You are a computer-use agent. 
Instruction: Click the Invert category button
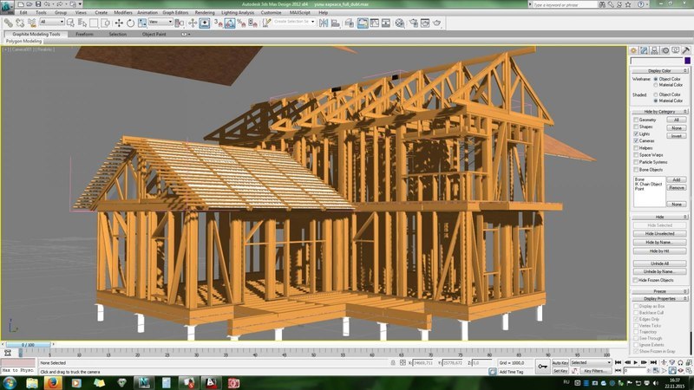pyautogui.click(x=677, y=136)
